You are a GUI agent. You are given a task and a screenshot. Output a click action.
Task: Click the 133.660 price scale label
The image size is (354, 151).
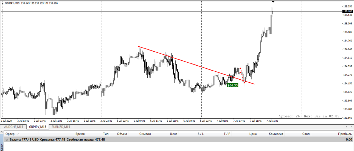tap(347, 118)
